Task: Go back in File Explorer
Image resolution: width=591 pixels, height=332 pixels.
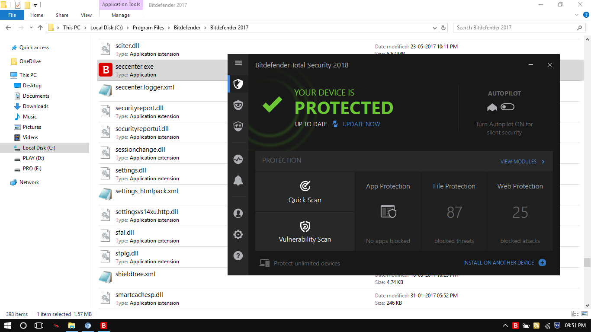Action: 8,28
